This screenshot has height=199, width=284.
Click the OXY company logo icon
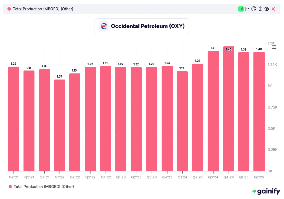(104, 26)
